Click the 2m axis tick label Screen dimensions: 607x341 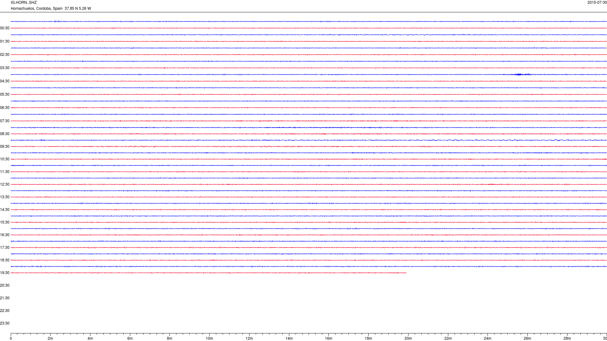51,338
